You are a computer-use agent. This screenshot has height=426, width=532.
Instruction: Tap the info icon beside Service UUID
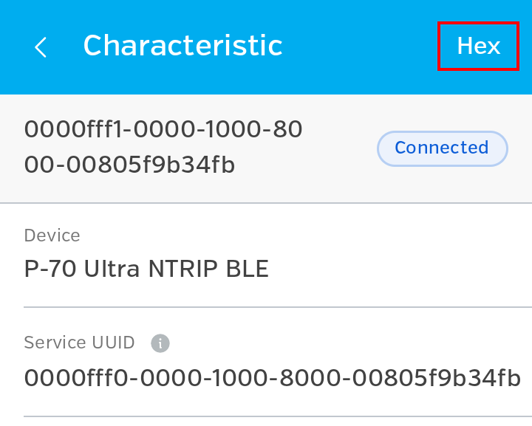click(160, 343)
